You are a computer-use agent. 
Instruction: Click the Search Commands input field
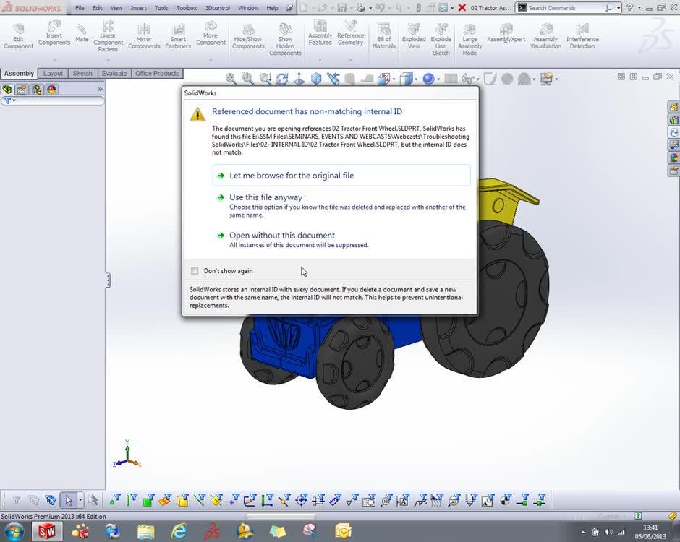click(x=564, y=8)
